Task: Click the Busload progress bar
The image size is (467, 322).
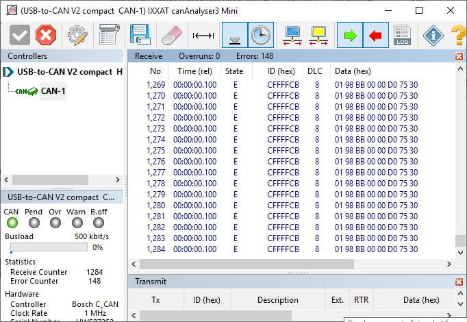Action: pyautogui.click(x=49, y=247)
